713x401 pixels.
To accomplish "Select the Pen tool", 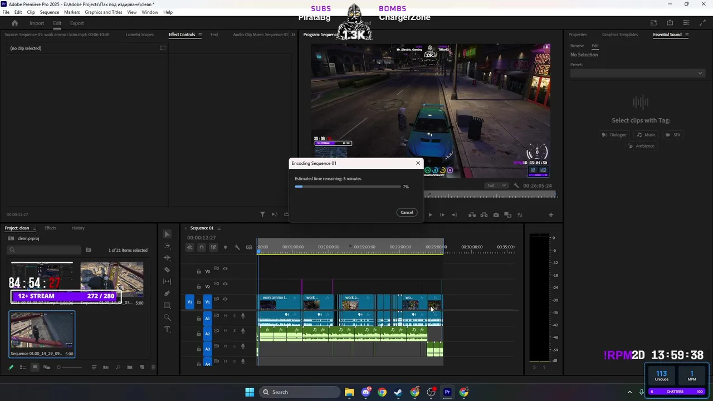I will coord(167,294).
